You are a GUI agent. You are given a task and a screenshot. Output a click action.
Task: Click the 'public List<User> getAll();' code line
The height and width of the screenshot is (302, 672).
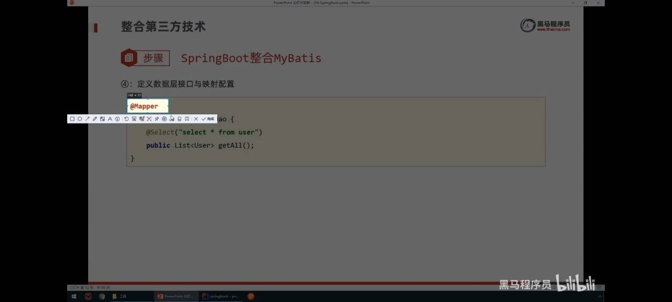[200, 145]
